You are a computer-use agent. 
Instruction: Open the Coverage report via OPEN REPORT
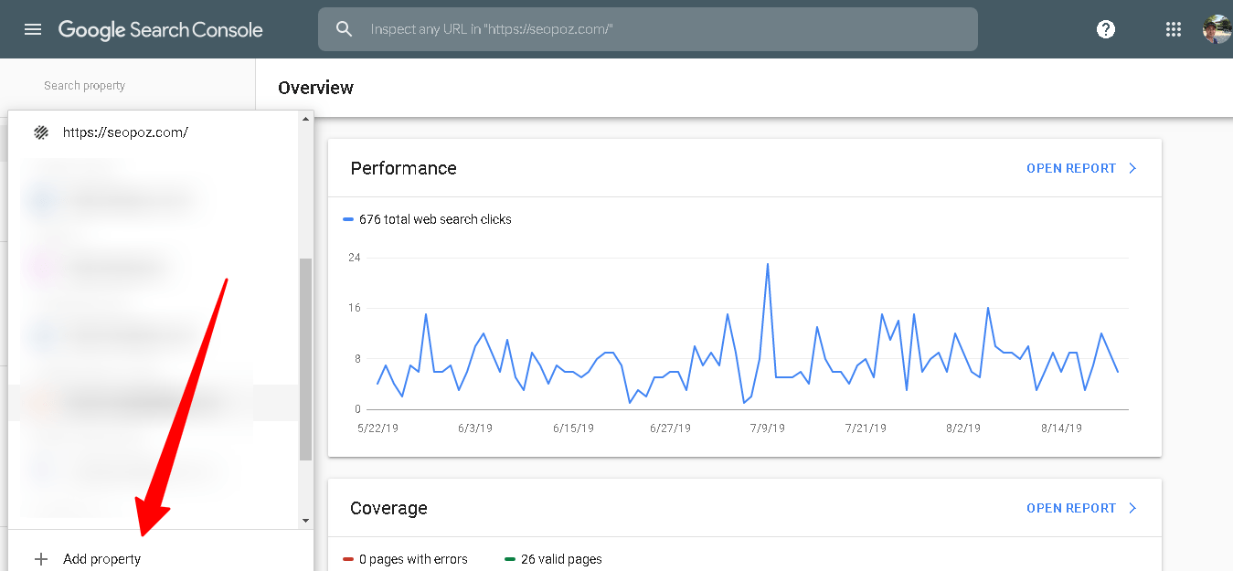pos(1070,507)
